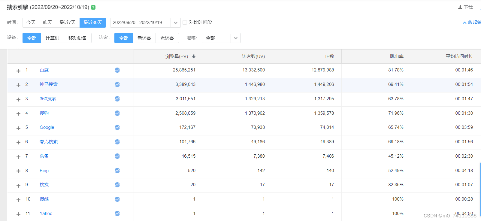Filter visitors by 老访客

point(167,38)
